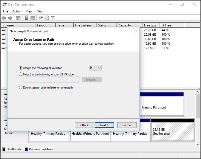Image resolution: width=201 pixels, height=159 pixels.
Task: Open the File menu
Action: click(5, 11)
